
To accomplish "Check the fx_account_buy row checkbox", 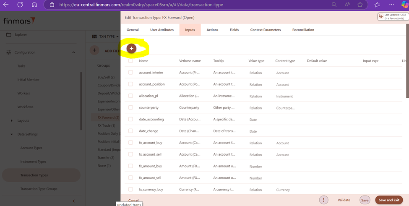I will 131,143.
